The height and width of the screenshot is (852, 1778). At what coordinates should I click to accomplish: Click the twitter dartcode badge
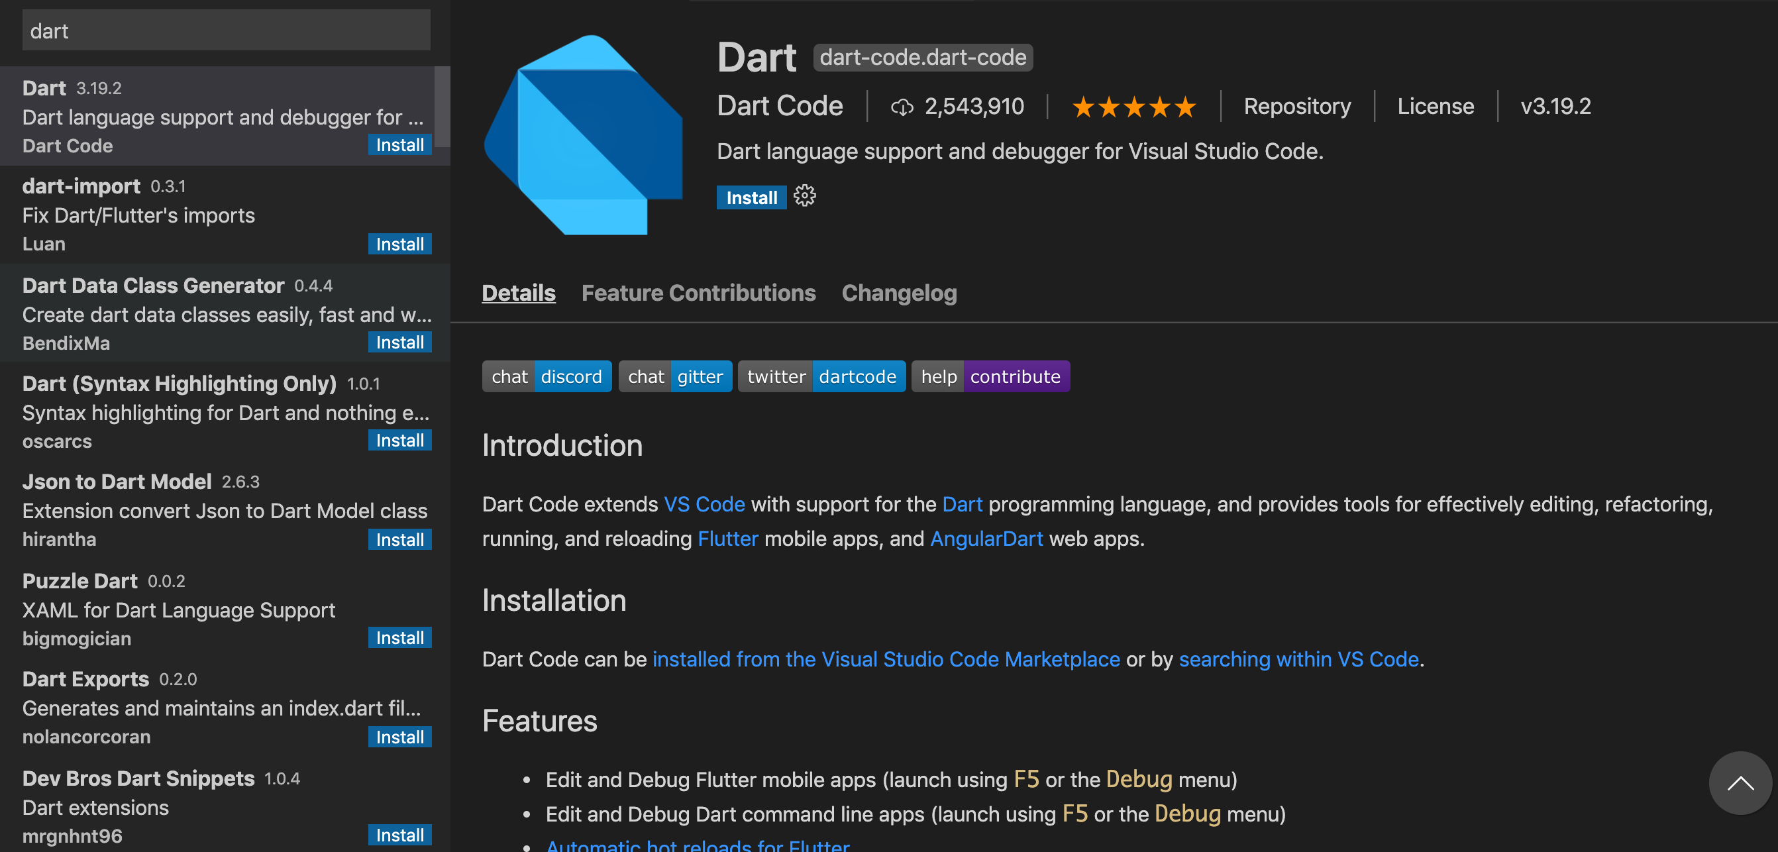821,376
